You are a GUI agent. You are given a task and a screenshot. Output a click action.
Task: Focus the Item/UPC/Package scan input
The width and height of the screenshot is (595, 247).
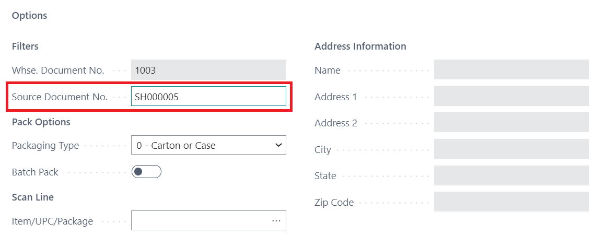(201, 221)
